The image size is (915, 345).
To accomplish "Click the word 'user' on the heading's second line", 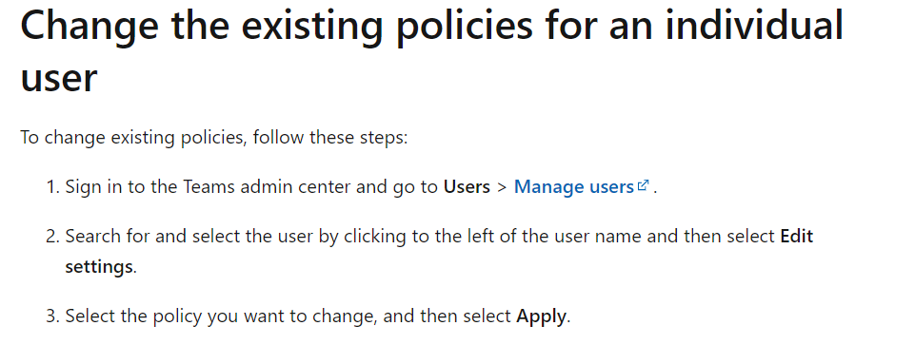I will 58,78.
